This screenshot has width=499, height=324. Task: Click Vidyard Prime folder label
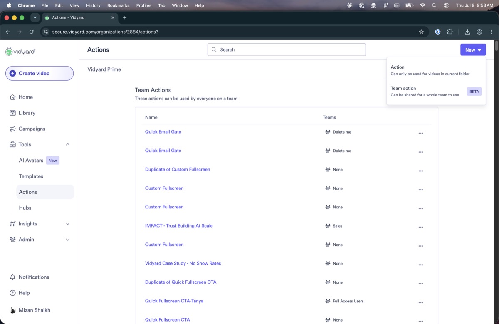(104, 69)
